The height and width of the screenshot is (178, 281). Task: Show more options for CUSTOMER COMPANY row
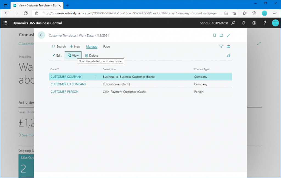pos(95,77)
